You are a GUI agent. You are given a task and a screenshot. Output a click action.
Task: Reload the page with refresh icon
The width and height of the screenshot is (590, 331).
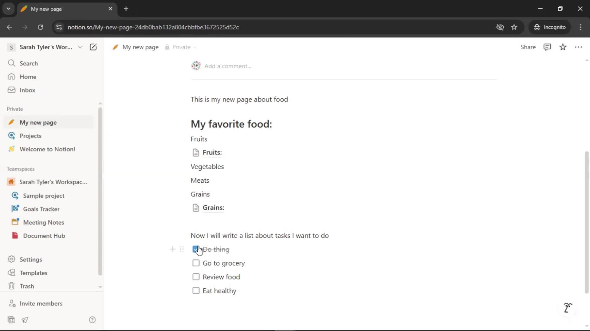coord(40,27)
